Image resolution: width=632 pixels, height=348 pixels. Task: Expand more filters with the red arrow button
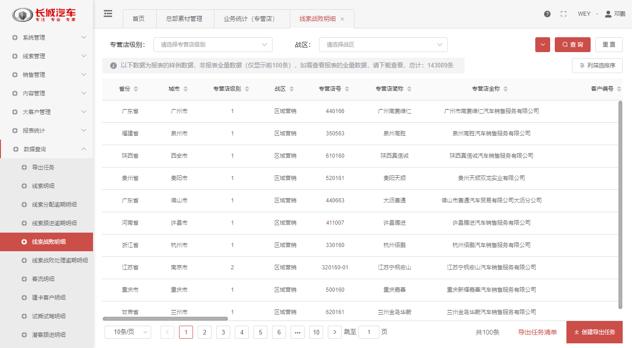coord(543,45)
